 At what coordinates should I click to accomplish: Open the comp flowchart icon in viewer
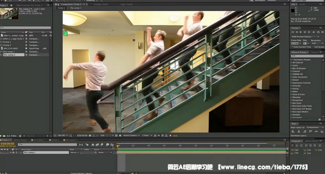tap(166, 135)
